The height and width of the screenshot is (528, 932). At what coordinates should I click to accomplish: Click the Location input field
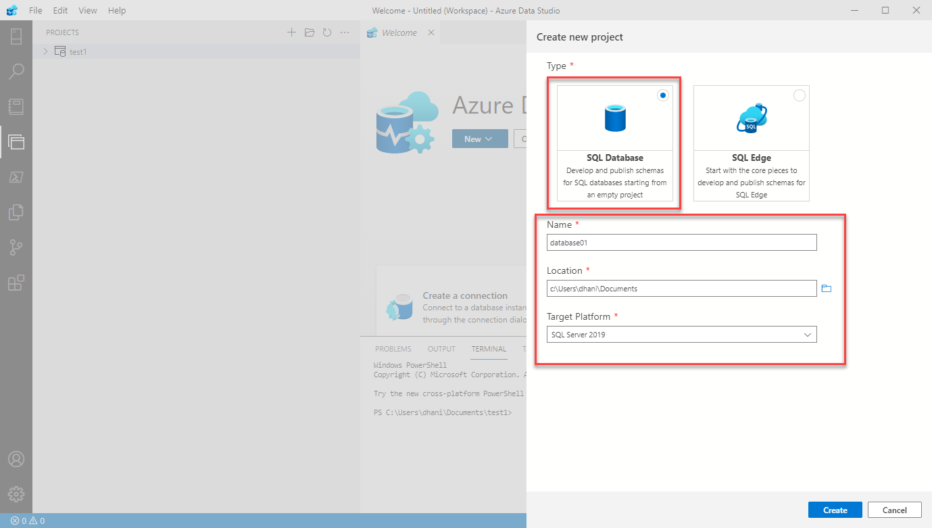pyautogui.click(x=681, y=289)
